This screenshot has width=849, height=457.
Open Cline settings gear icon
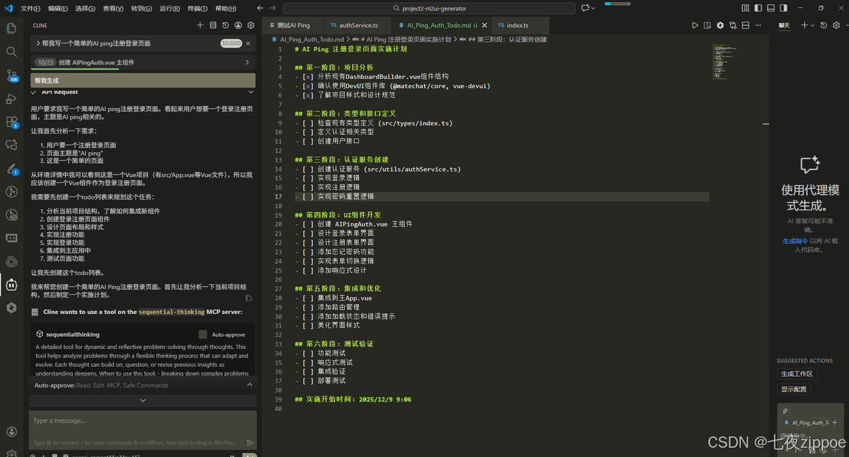click(251, 25)
